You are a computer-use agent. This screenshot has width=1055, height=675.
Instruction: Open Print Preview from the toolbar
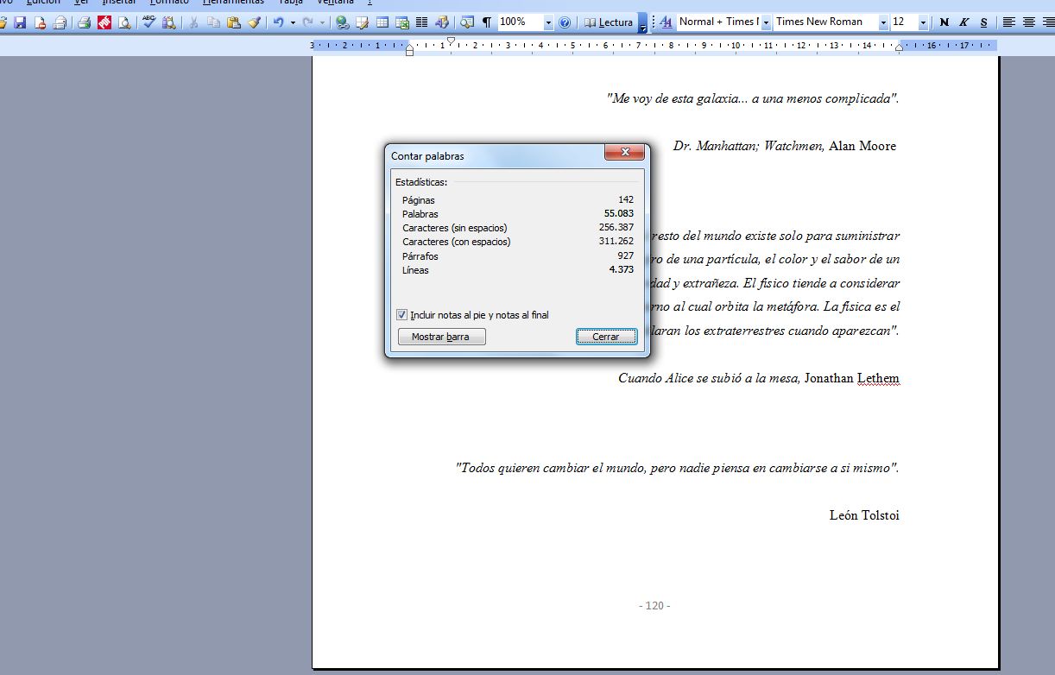click(x=124, y=22)
